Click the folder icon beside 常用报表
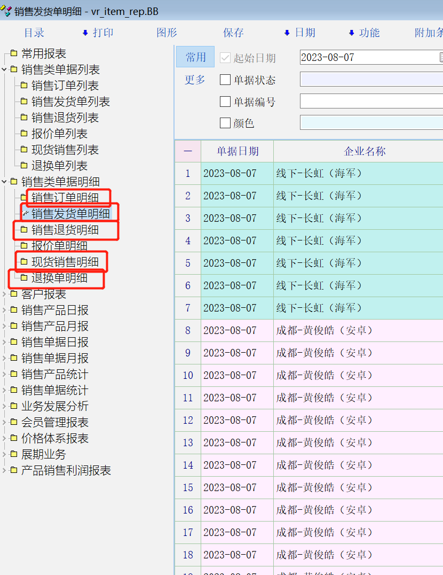443x575 pixels. (14, 53)
